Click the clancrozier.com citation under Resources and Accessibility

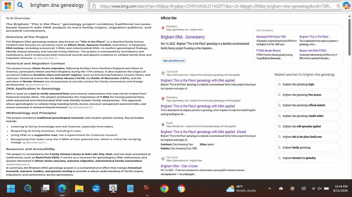click(x=18, y=164)
